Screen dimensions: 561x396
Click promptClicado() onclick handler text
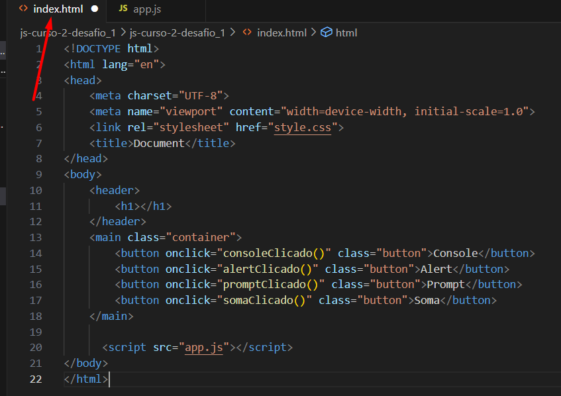pos(270,285)
